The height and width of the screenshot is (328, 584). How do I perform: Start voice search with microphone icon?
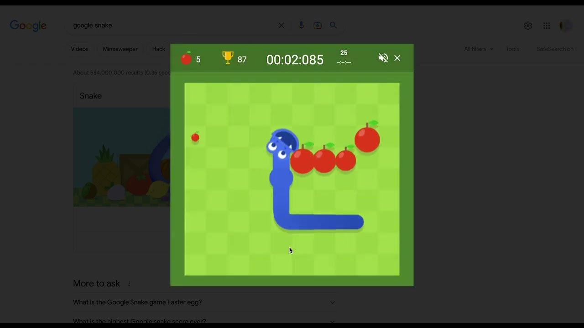[x=301, y=26]
